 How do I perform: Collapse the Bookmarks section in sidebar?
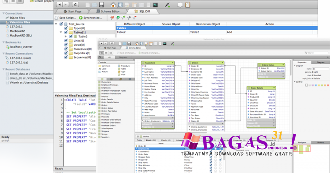pos(3,42)
